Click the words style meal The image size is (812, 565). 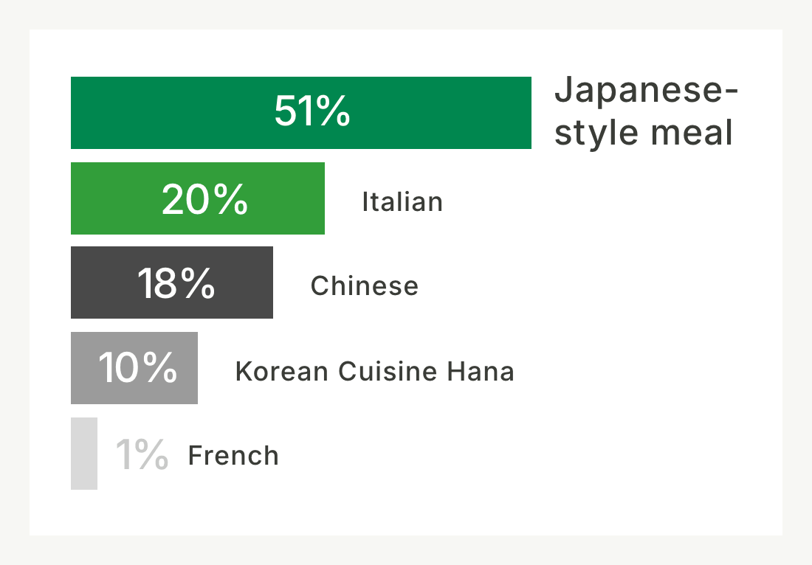coord(644,133)
